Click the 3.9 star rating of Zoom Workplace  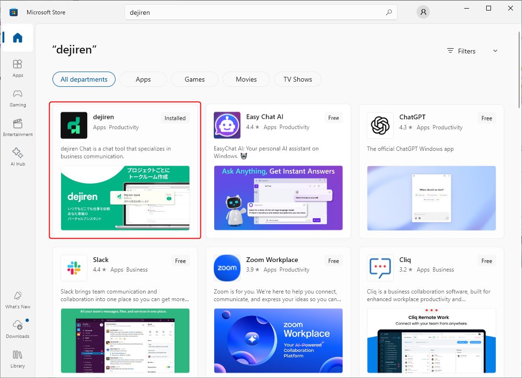(x=253, y=270)
